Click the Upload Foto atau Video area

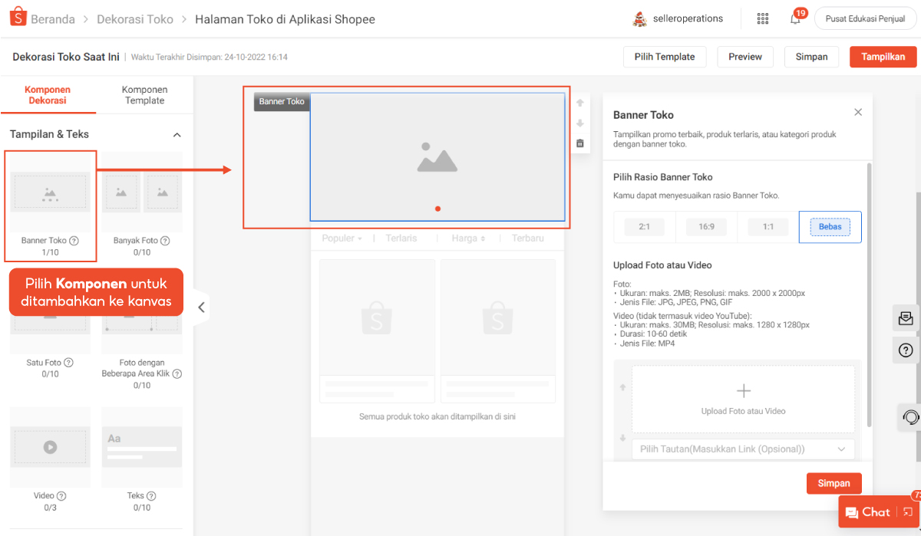point(743,399)
